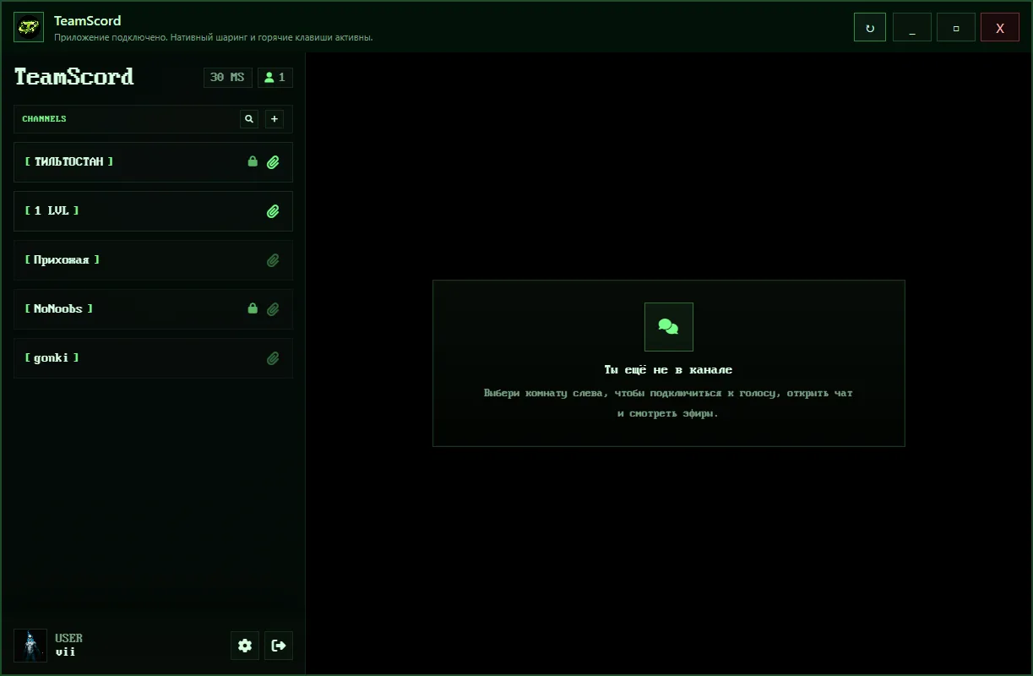Click the paperclip icon on Прихожая channel
Screen dimensions: 1033x676
click(x=273, y=260)
